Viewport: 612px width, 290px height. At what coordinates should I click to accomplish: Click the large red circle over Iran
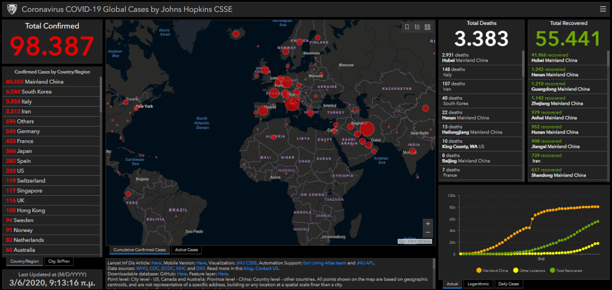click(367, 128)
